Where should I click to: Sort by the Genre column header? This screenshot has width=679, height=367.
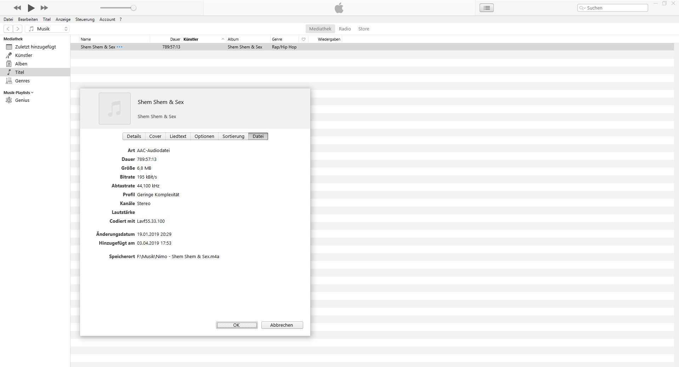coord(284,39)
